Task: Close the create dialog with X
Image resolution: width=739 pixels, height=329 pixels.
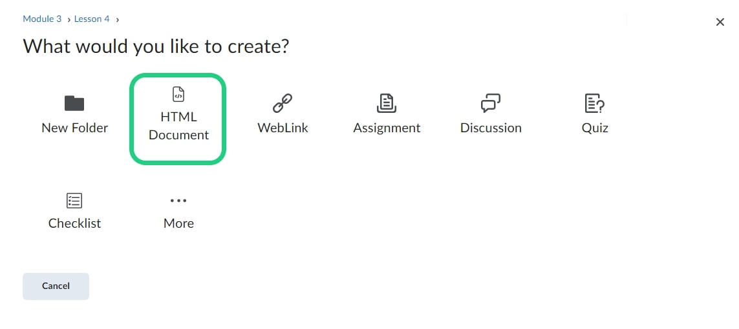Action: 720,22
